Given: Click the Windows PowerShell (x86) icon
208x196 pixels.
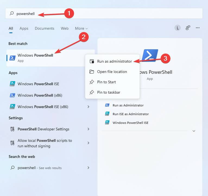Looking at the screenshot, I should pyautogui.click(x=12, y=95).
